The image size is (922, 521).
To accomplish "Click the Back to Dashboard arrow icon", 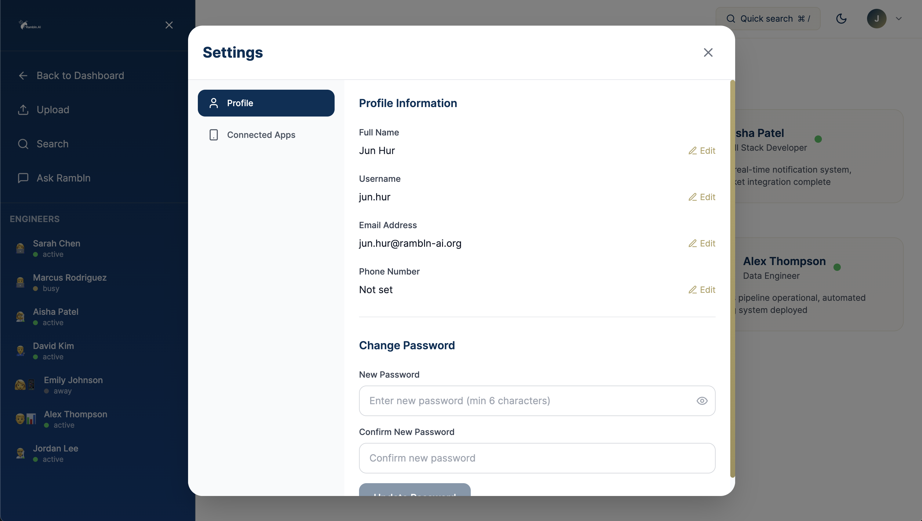I will (x=23, y=76).
